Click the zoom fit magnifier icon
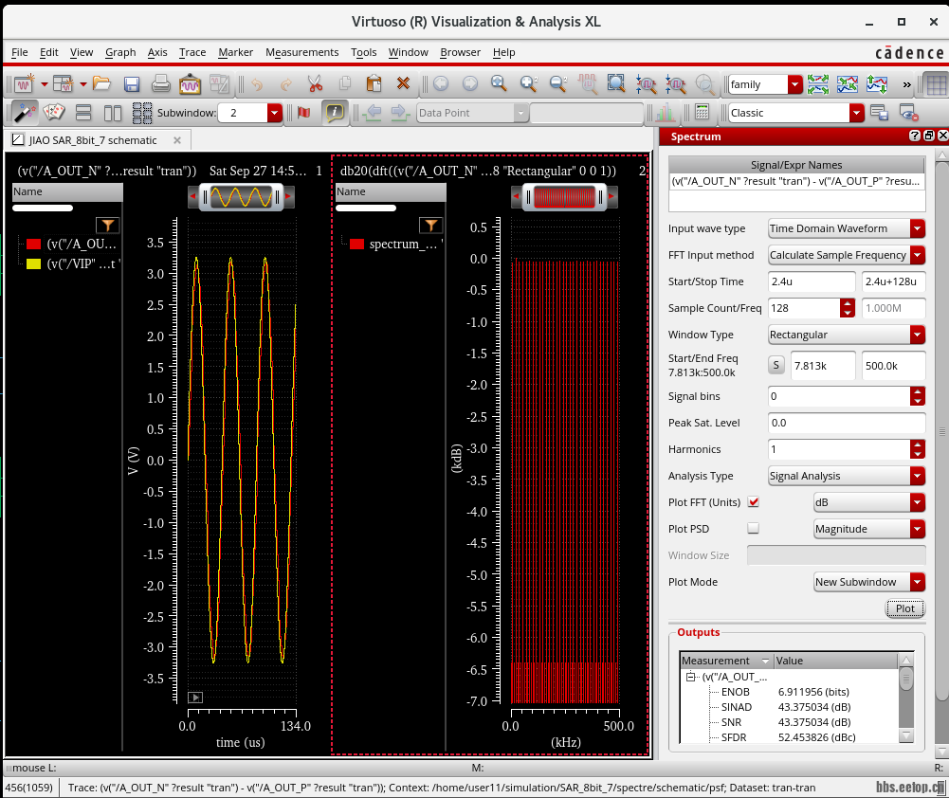The height and width of the screenshot is (798, 949). point(498,83)
